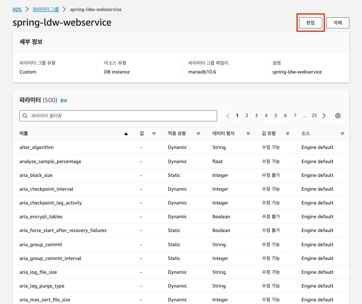This screenshot has height=304, width=362.
Task: Click the aria_group_commit parameter name
Action: (x=41, y=244)
